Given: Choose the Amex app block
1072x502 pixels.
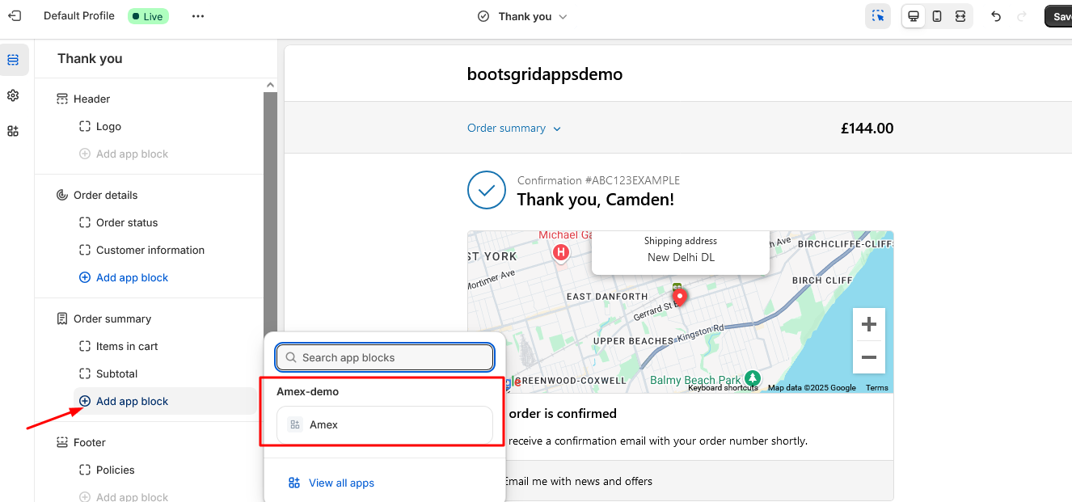Looking at the screenshot, I should pos(385,424).
